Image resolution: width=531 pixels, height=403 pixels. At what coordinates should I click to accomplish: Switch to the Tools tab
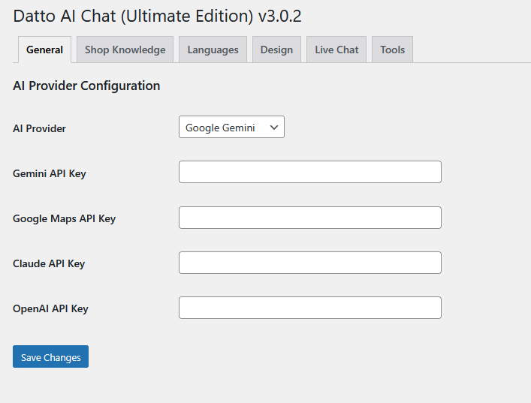point(392,50)
